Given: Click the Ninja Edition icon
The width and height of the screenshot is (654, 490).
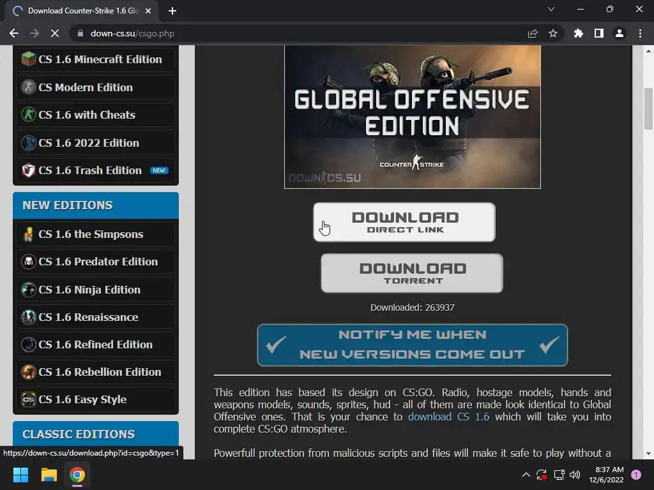Looking at the screenshot, I should tap(28, 290).
